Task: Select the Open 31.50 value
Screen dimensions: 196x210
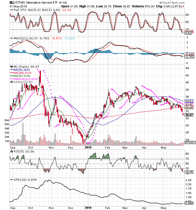Action: [x=70, y=6]
